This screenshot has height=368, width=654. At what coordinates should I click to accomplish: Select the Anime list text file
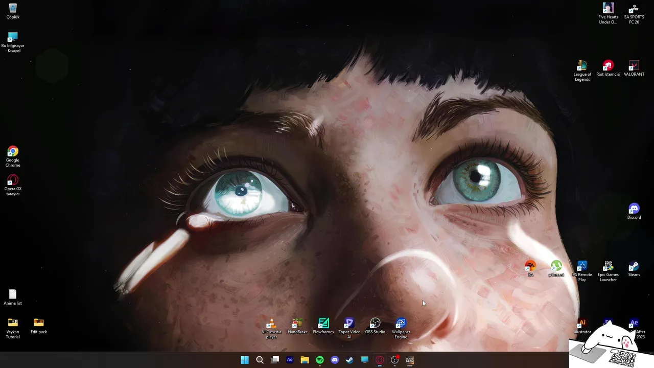click(x=13, y=297)
